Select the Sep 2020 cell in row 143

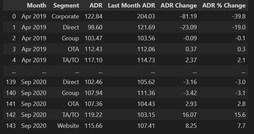(x=34, y=126)
